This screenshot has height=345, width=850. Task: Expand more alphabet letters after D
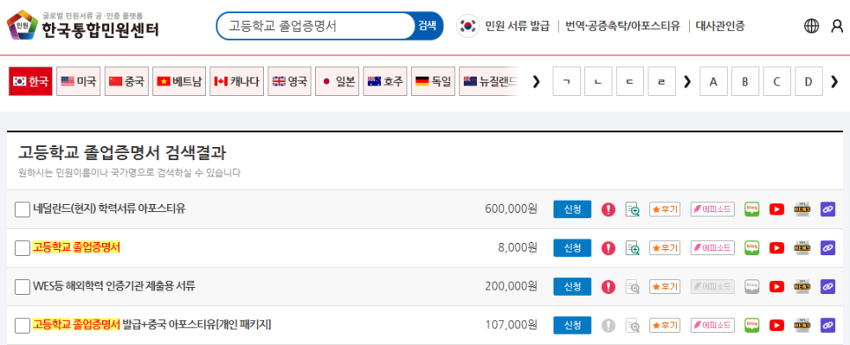pyautogui.click(x=835, y=81)
